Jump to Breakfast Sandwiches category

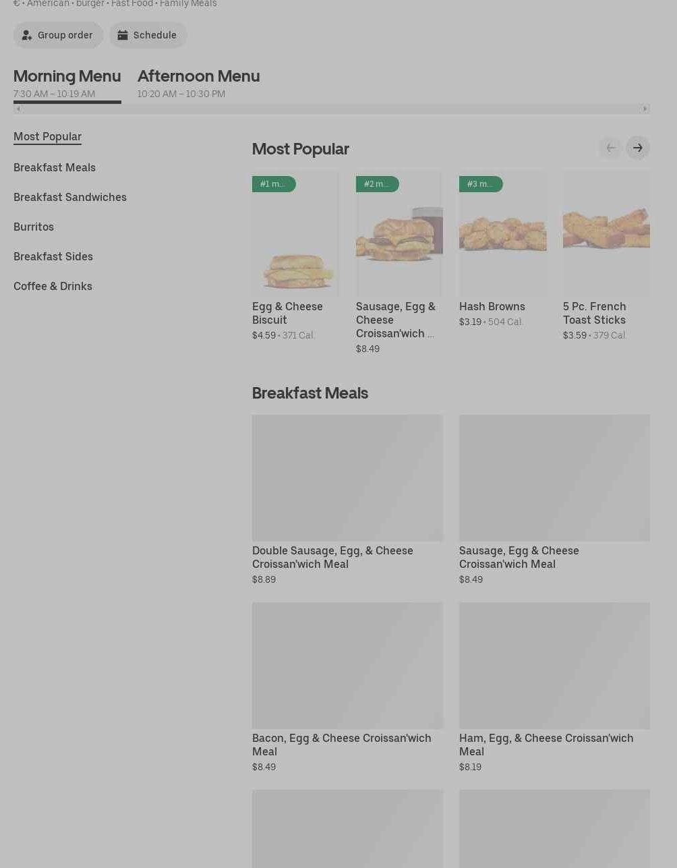pyautogui.click(x=70, y=197)
